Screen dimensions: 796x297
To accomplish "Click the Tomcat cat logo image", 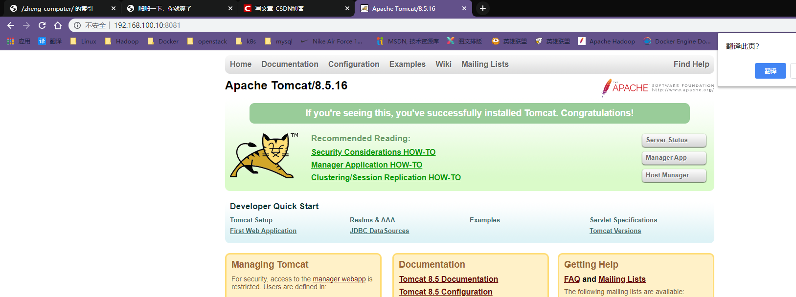I will pyautogui.click(x=264, y=155).
